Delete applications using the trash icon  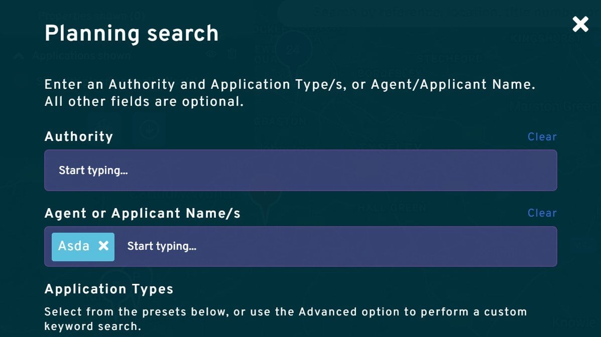pos(231,54)
